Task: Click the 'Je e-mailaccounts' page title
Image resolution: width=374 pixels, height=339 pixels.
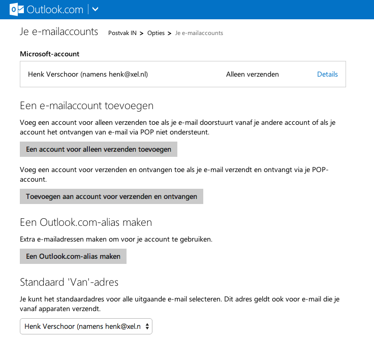Action: tap(59, 31)
